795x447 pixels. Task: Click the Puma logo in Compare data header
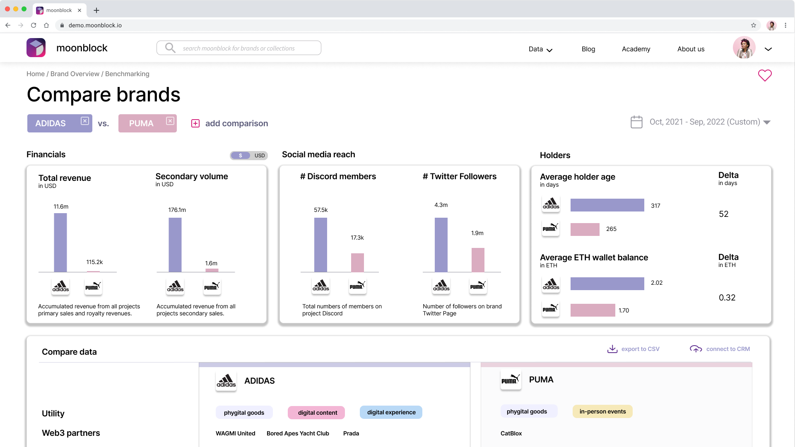tap(511, 380)
